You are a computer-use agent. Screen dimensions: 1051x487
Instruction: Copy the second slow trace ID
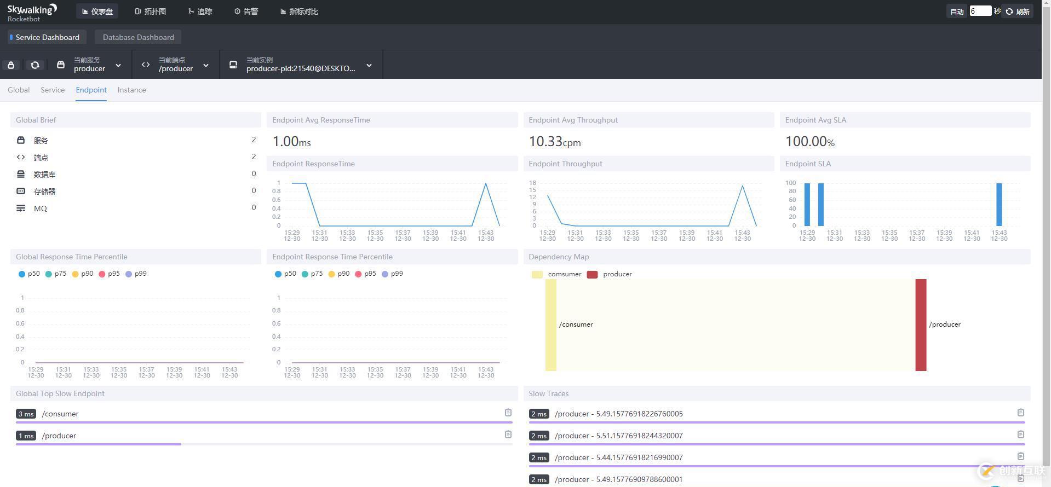coord(1020,434)
